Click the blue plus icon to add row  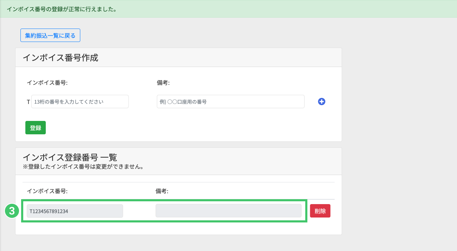point(321,102)
